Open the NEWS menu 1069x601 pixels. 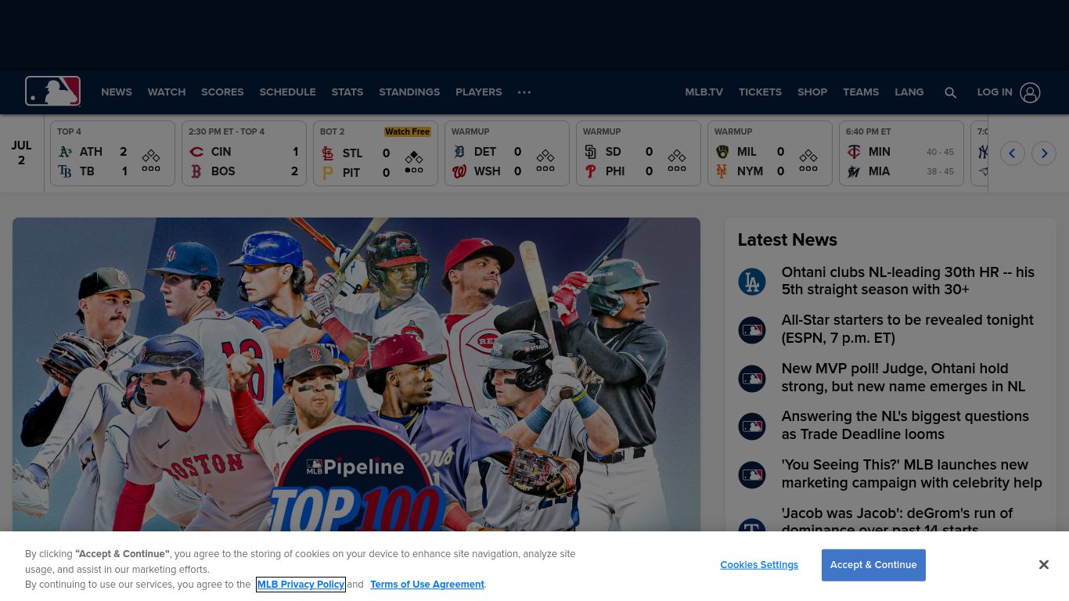click(117, 92)
